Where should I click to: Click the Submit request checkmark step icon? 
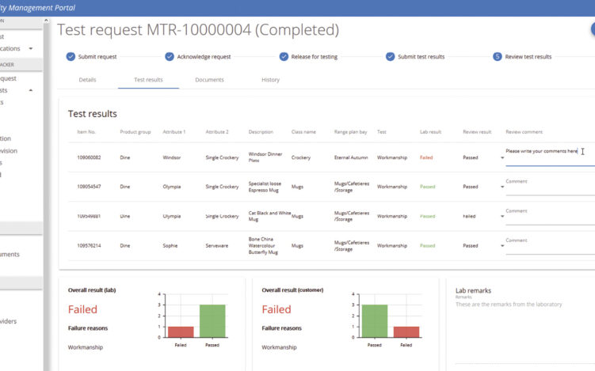pos(71,57)
